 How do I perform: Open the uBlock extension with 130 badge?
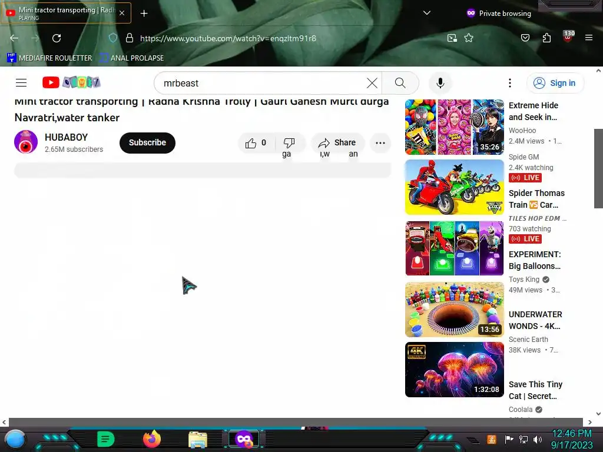pos(568,37)
